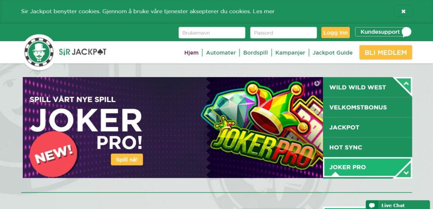The width and height of the screenshot is (433, 209).
Task: Dismiss the cookie notice with X
Action: 403,11
